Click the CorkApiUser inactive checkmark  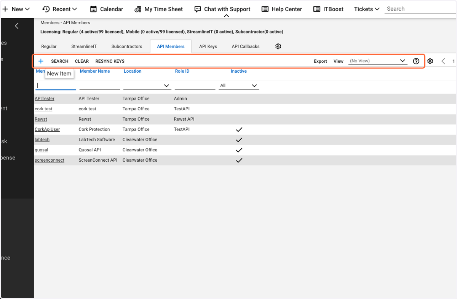(239, 129)
